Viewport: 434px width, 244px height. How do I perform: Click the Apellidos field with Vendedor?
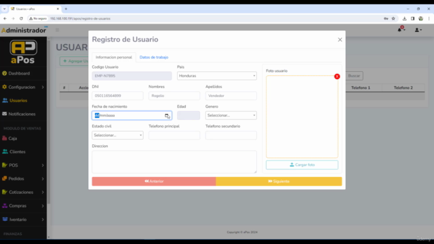(x=231, y=96)
